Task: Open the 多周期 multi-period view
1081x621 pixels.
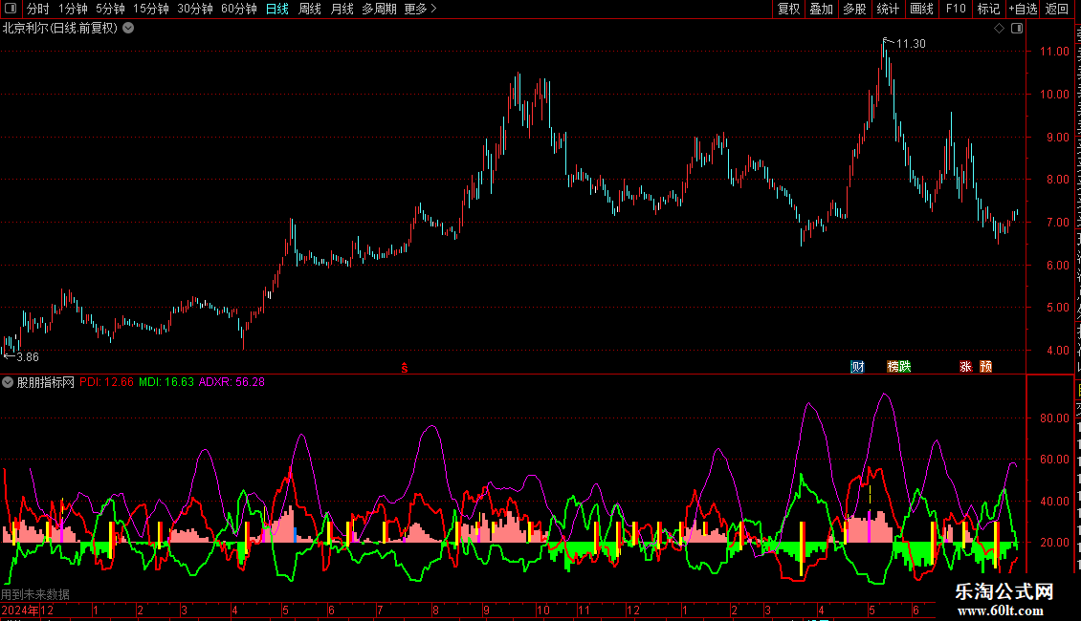Action: pyautogui.click(x=379, y=9)
